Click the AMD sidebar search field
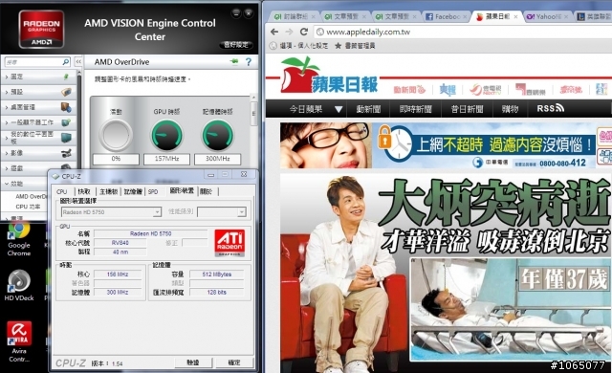This screenshot has width=612, height=373. (33, 61)
